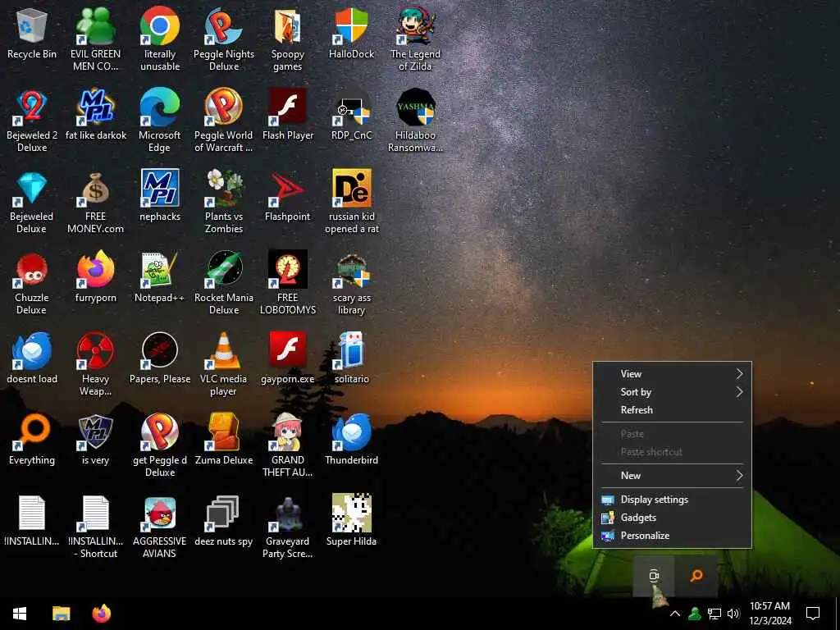840x630 pixels.
Task: Click the nephacks shortcut
Action: click(160, 196)
